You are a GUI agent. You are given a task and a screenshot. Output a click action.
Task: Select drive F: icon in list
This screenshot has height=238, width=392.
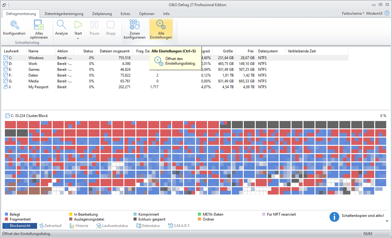tap(6, 75)
